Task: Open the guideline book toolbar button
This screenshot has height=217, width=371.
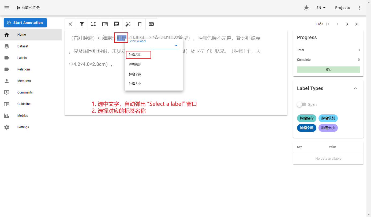Action: coord(105,24)
